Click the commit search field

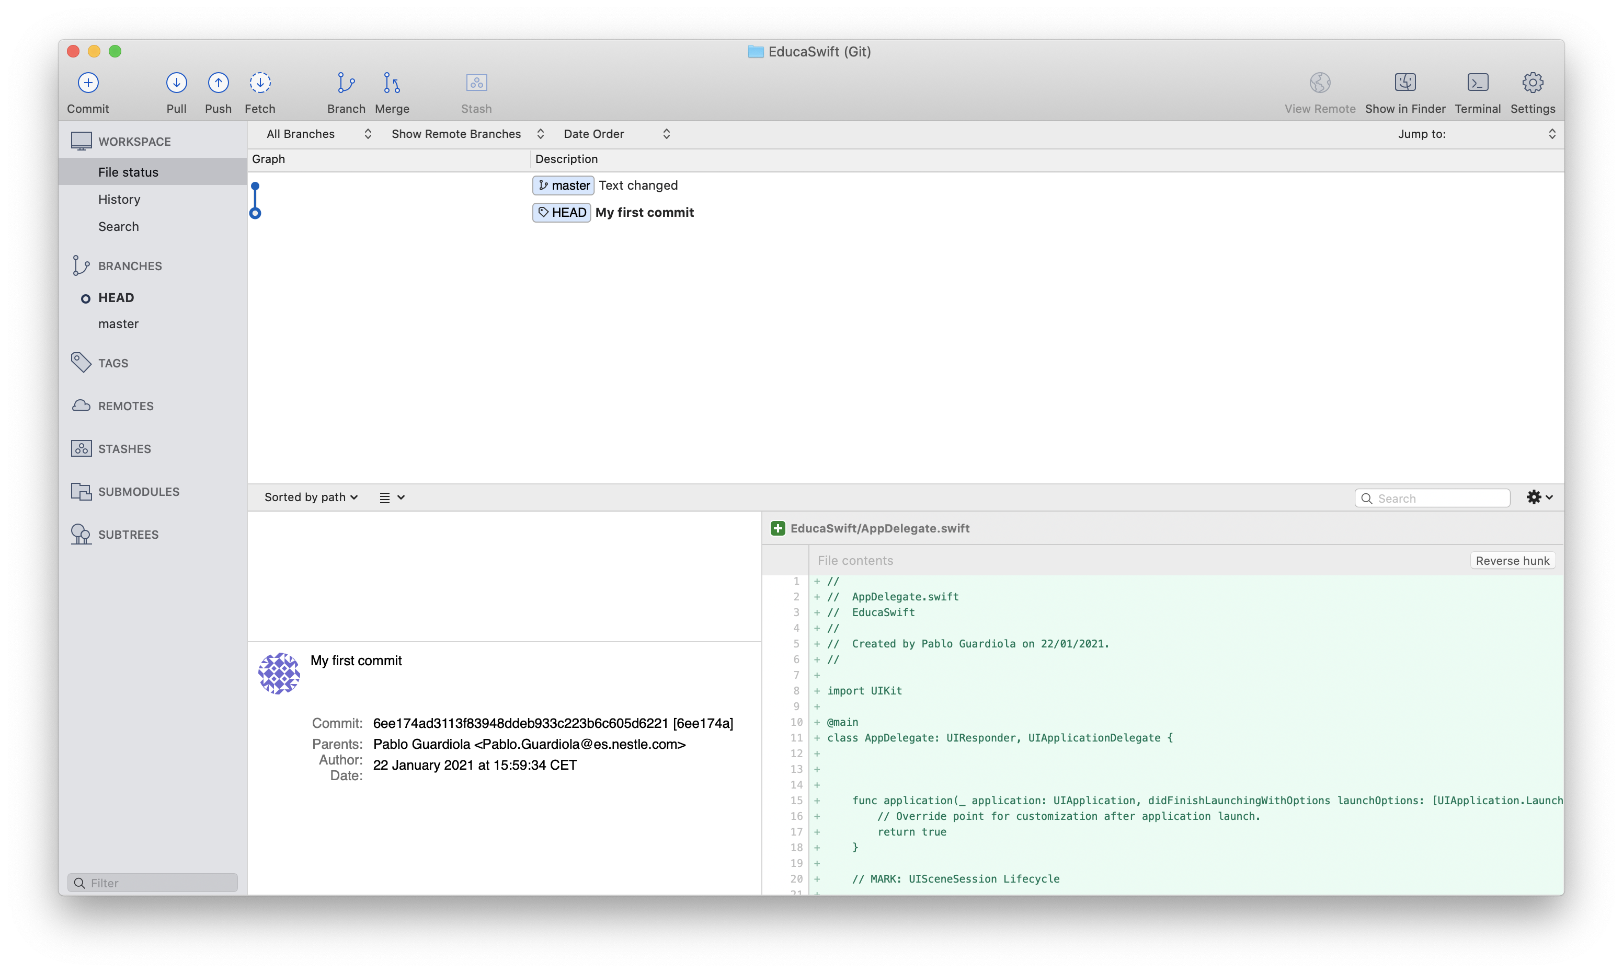click(x=1432, y=499)
